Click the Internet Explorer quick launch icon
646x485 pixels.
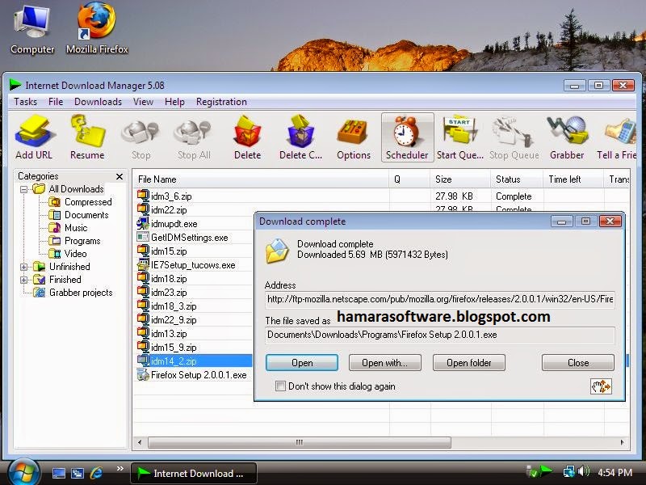96,473
